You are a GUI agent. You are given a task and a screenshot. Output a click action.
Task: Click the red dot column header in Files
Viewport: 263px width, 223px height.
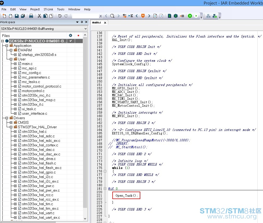[78, 36]
